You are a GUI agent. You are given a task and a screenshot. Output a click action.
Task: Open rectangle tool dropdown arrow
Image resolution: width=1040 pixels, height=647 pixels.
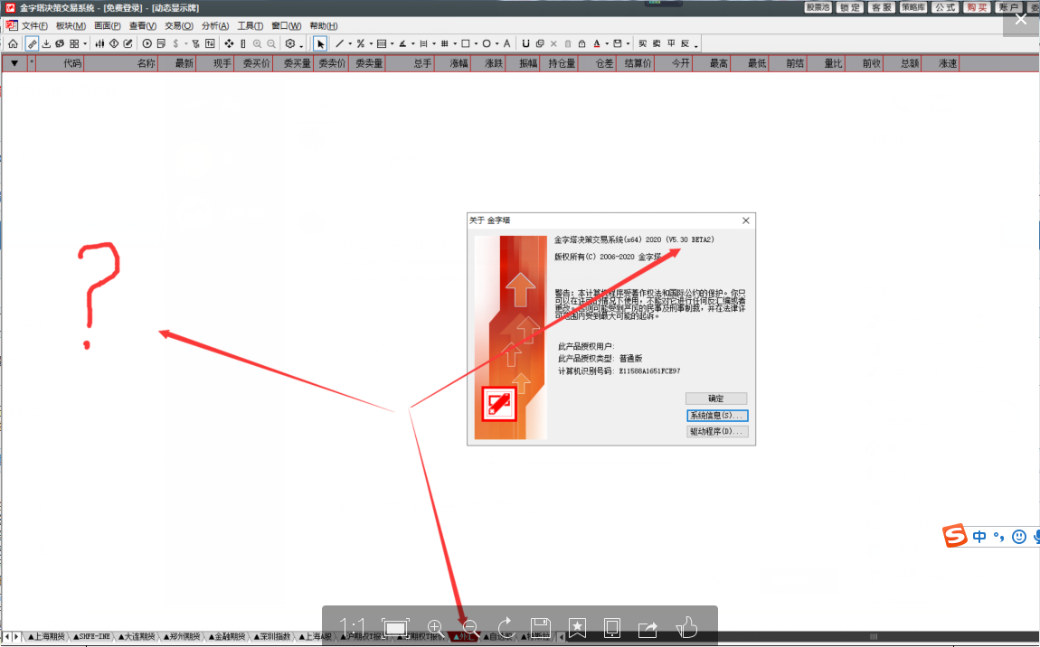tap(477, 44)
